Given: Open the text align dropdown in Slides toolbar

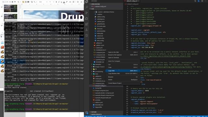Looking at the screenshot, I should tap(74, 2).
